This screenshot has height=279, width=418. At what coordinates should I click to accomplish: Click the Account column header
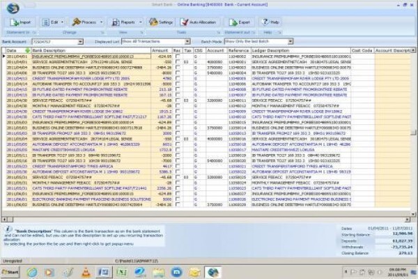[x=216, y=50]
